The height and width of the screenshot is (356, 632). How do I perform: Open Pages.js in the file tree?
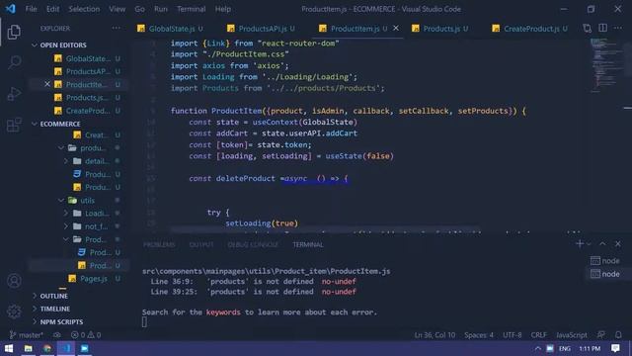tap(94, 279)
